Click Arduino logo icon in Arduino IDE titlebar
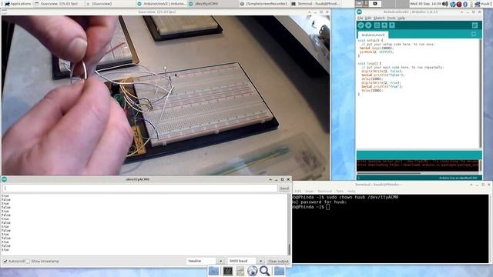 [x=360, y=12]
